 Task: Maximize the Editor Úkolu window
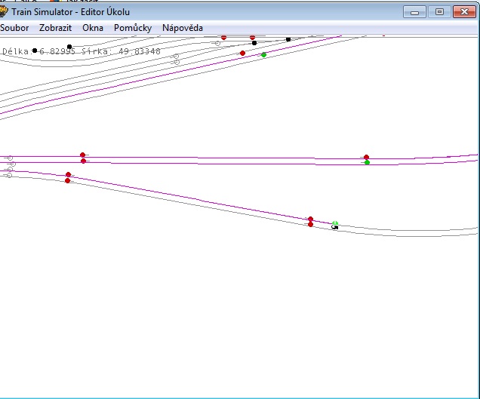439,11
